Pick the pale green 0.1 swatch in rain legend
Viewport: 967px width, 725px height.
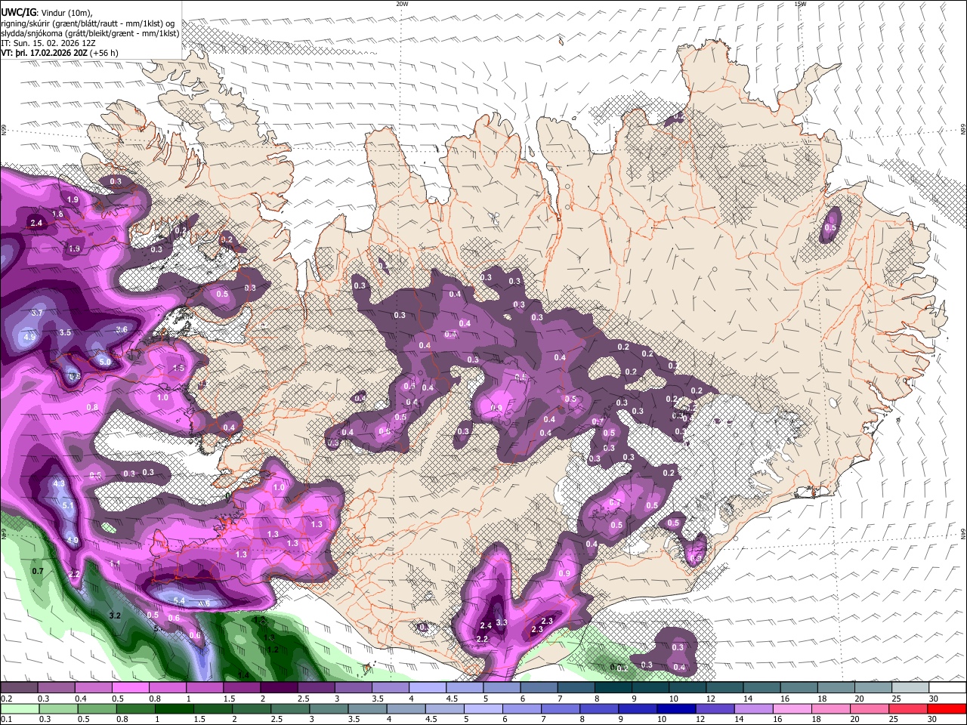pyautogui.click(x=18, y=708)
